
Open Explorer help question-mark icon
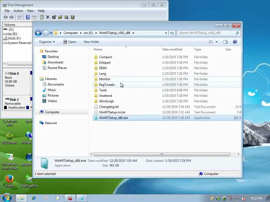(x=235, y=42)
